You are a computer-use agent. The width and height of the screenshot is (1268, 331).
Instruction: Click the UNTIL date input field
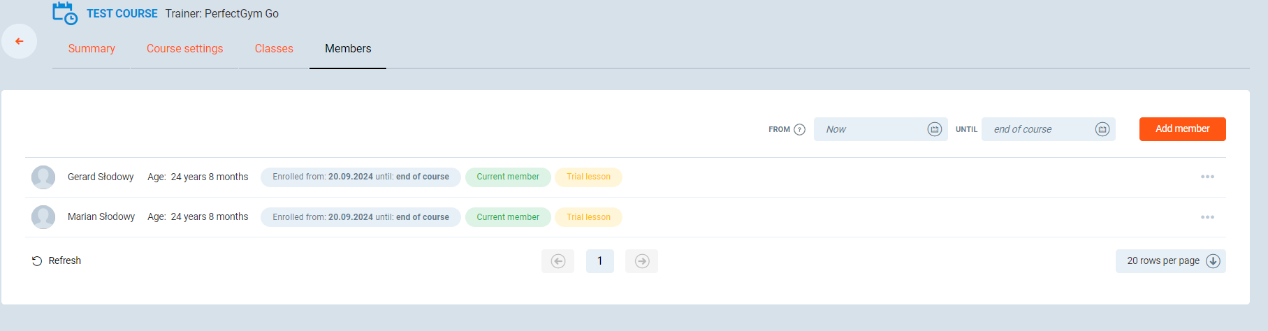(1037, 129)
